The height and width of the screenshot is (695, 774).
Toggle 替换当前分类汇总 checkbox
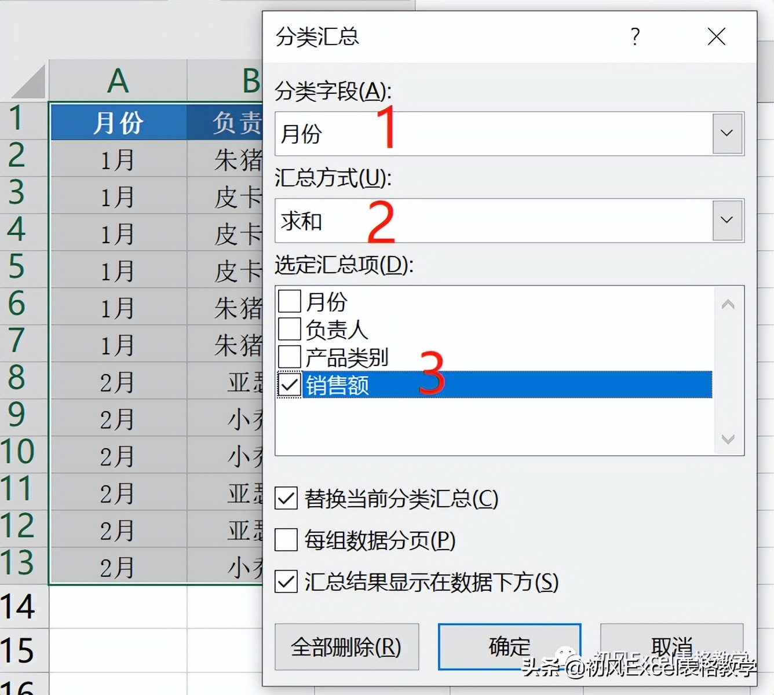point(286,498)
